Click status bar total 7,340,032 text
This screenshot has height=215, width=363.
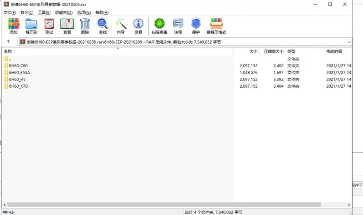[x=213, y=212]
